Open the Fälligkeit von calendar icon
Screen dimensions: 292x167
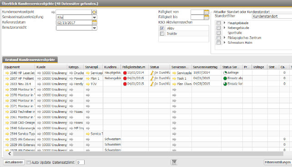206,12
